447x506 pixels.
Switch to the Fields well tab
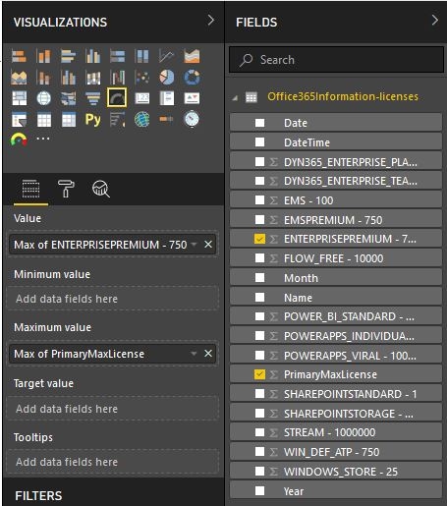point(30,189)
